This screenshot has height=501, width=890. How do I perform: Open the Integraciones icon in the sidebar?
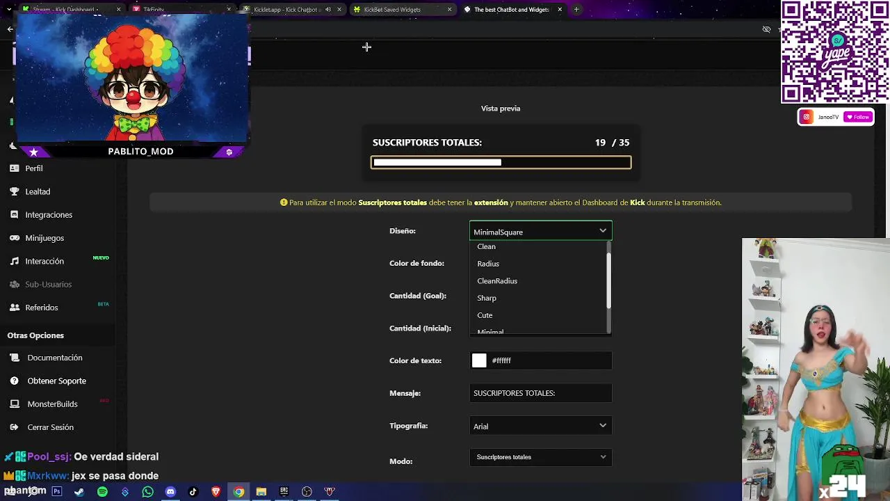[x=14, y=214]
